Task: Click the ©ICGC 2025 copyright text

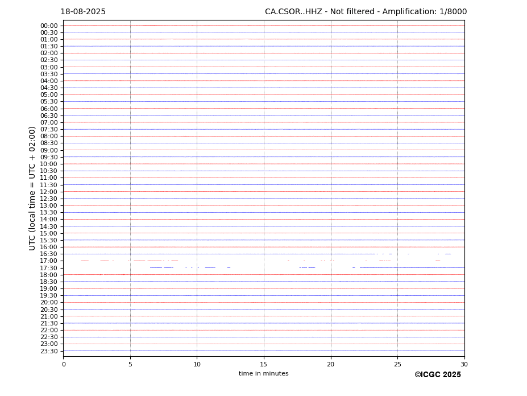Action: pyautogui.click(x=438, y=375)
